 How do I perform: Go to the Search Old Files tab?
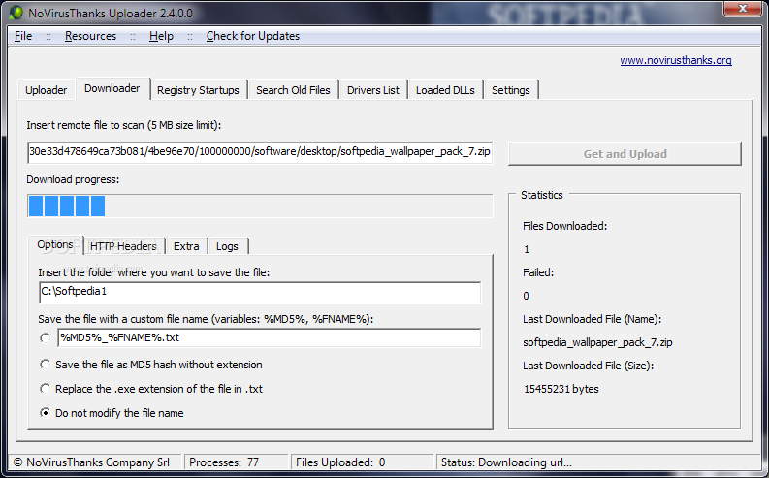click(293, 90)
